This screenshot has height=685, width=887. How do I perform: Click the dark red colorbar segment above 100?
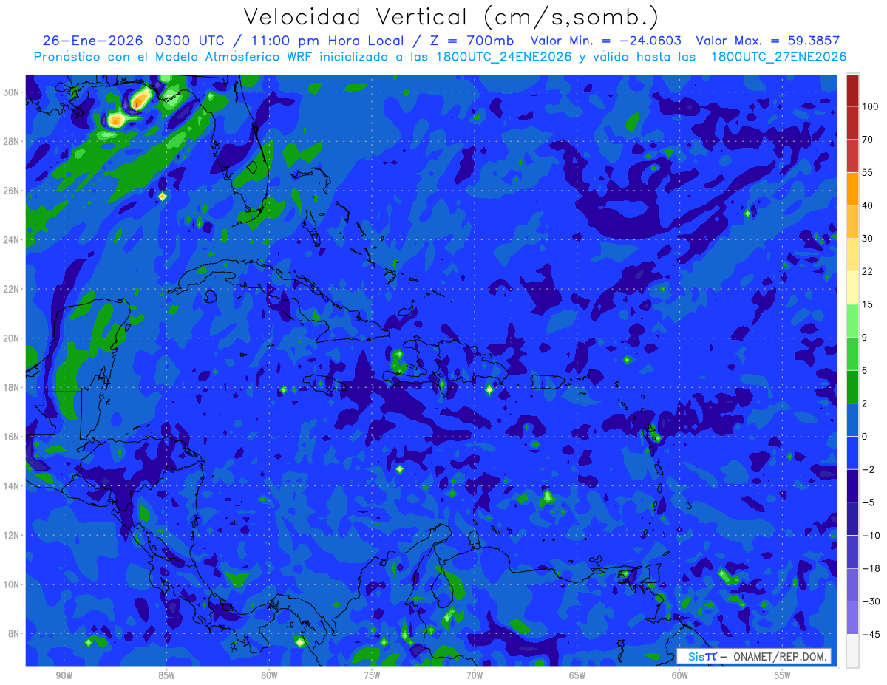point(852,90)
